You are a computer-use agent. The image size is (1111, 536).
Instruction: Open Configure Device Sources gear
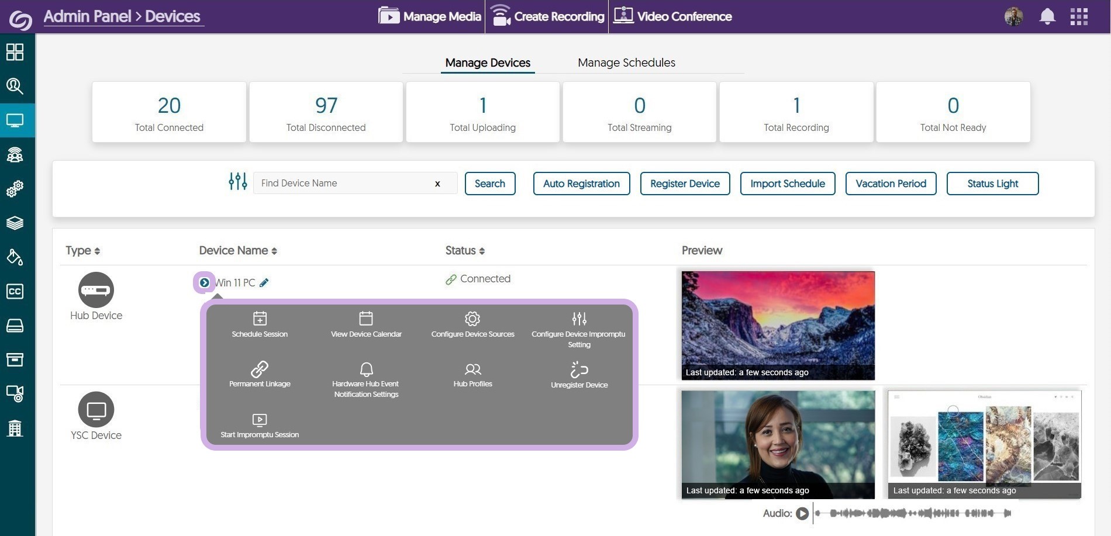click(472, 319)
